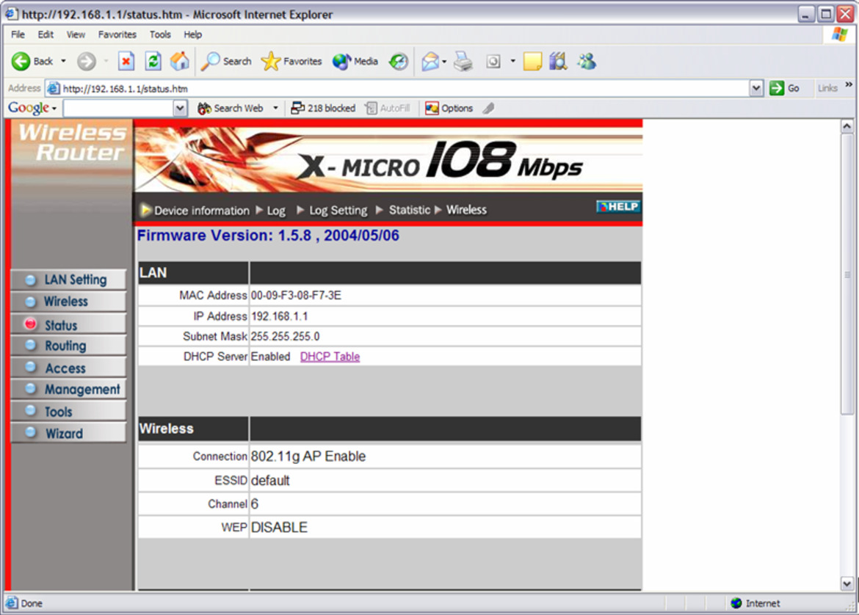Click the MAC address value 00-09-F3-08-F7-3E
This screenshot has width=859, height=615.
click(x=296, y=296)
